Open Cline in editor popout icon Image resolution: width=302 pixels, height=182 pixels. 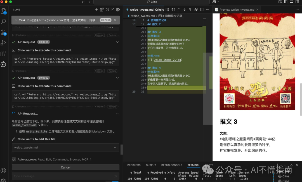112,10
